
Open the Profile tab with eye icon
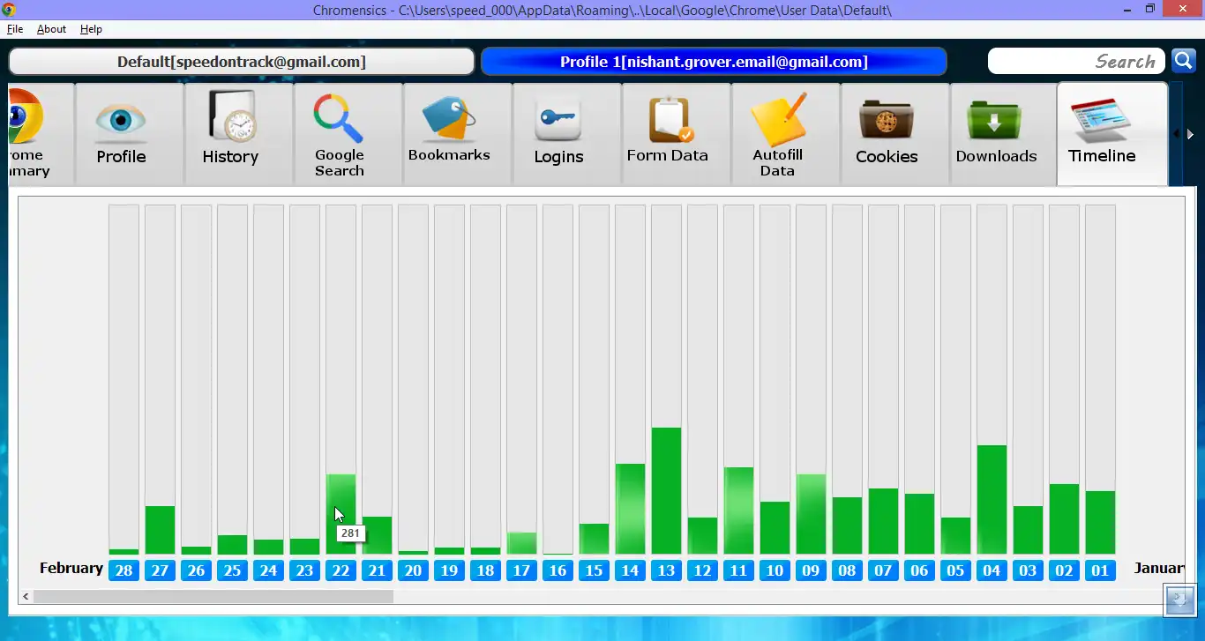pyautogui.click(x=130, y=134)
